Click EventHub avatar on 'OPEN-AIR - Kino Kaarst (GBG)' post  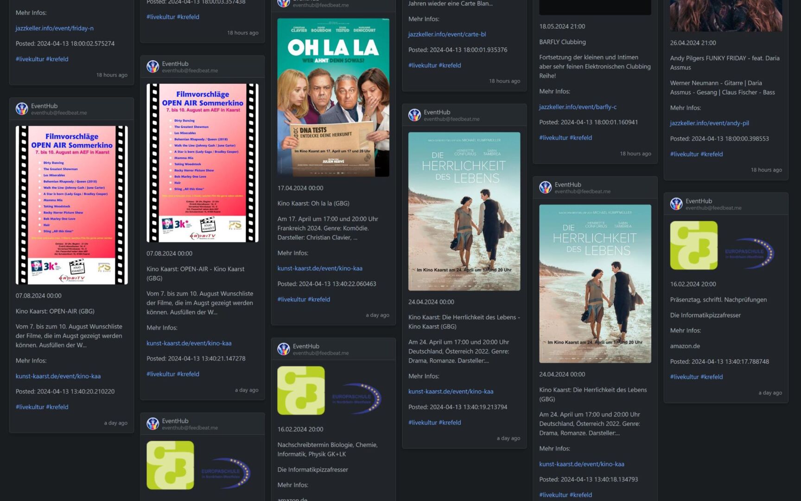pyautogui.click(x=153, y=67)
